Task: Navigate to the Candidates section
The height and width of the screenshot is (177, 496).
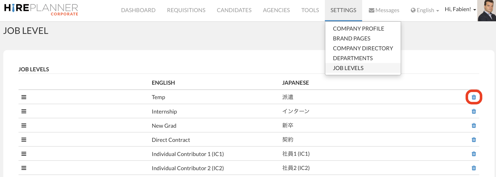Action: tap(234, 10)
